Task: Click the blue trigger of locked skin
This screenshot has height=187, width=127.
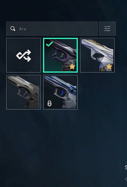Action: tap(63, 93)
